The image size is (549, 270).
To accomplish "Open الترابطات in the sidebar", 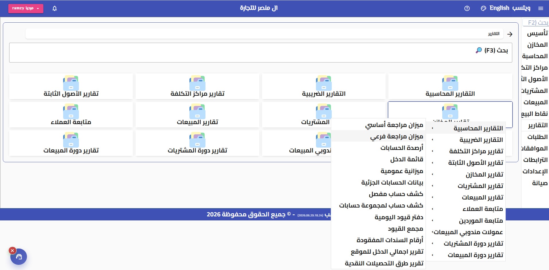I will pos(536,160).
